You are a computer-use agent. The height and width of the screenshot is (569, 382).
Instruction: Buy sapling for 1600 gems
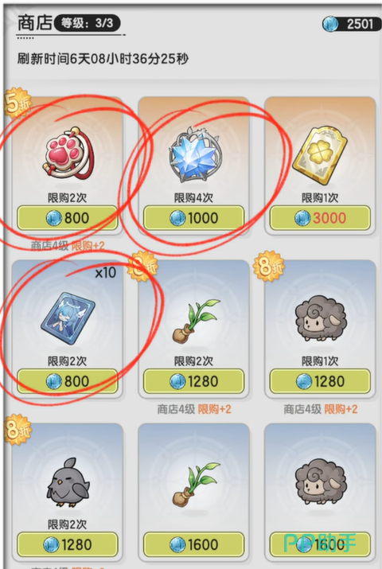click(x=193, y=544)
